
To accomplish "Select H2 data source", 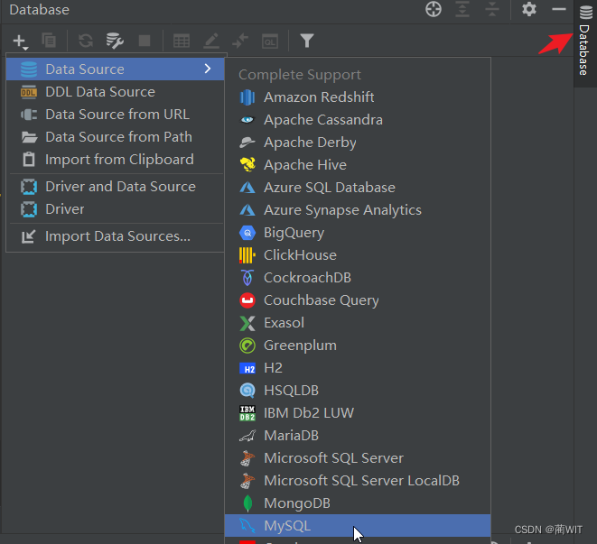I will [x=358, y=368].
